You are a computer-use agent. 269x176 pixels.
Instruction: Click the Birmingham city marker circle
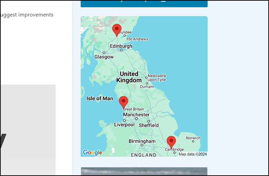[142, 145]
